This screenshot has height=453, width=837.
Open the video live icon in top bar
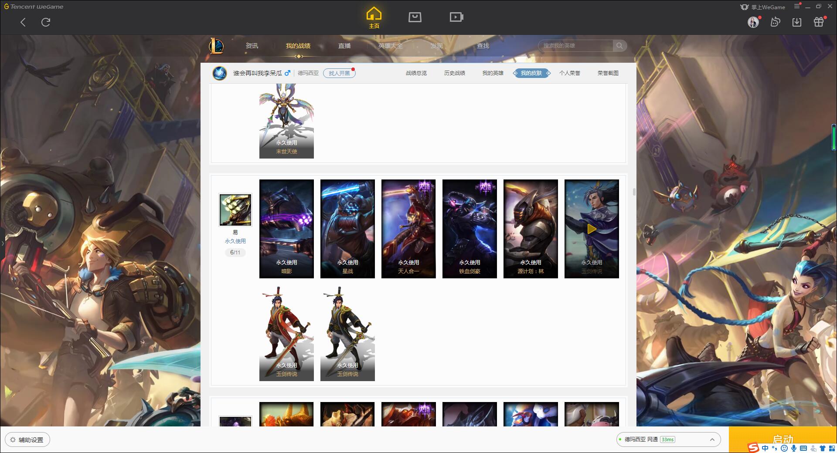pyautogui.click(x=456, y=17)
